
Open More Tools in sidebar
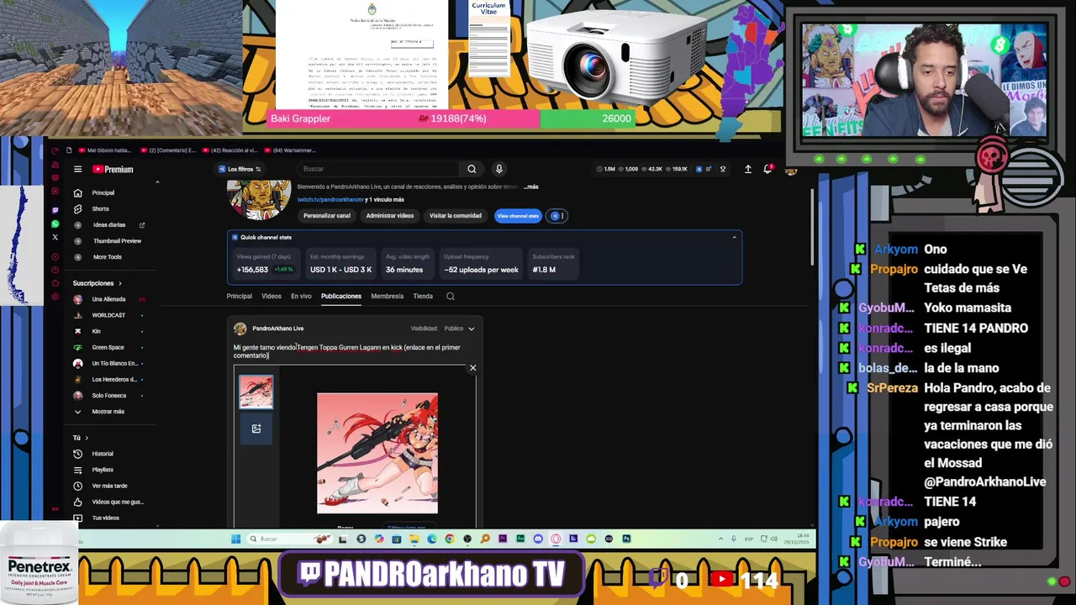pyautogui.click(x=107, y=256)
